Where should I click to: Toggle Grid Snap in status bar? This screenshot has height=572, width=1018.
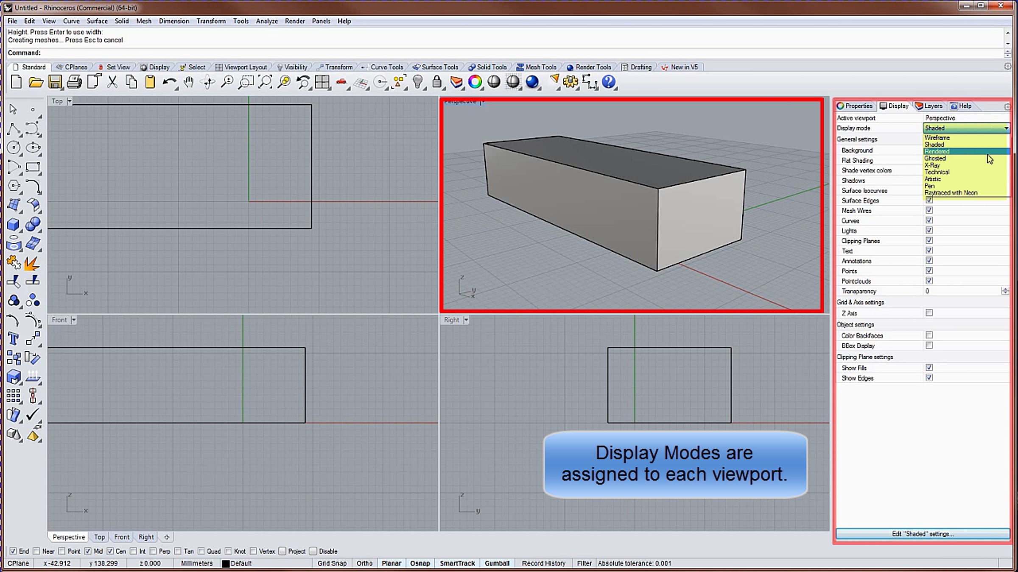click(332, 564)
